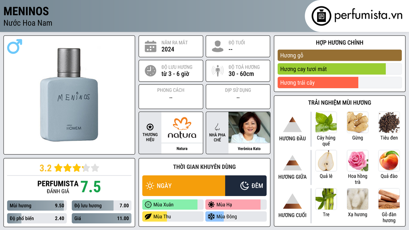
Task: Click the person silhouette icon for Độ tuổi
Action: pyautogui.click(x=218, y=46)
